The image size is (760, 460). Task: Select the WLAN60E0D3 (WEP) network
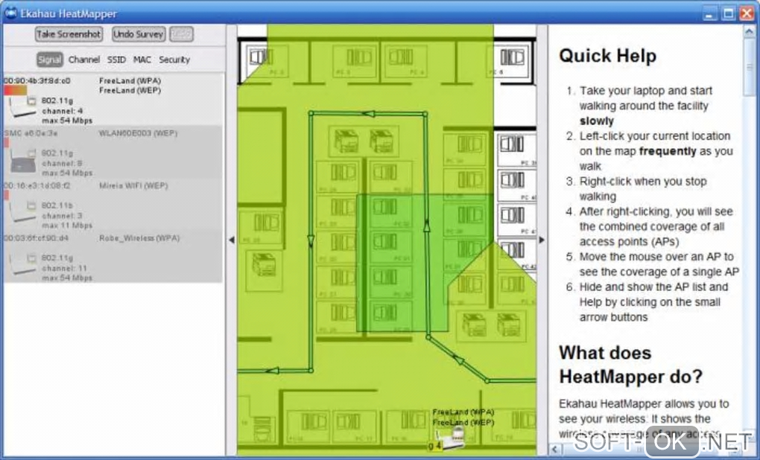[x=138, y=132]
